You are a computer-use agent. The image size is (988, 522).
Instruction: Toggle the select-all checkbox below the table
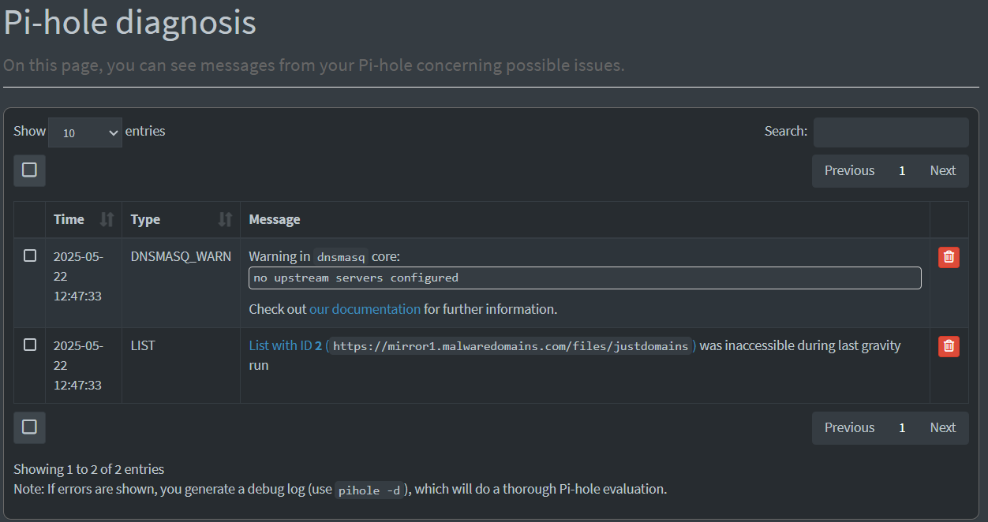[x=29, y=427]
